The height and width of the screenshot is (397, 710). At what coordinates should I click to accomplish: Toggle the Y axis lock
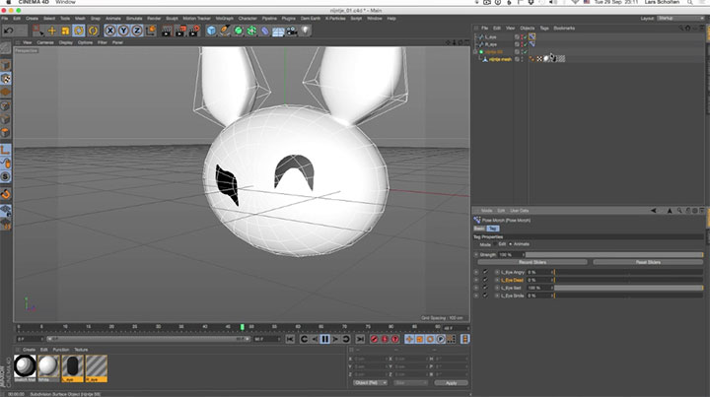pos(123,31)
